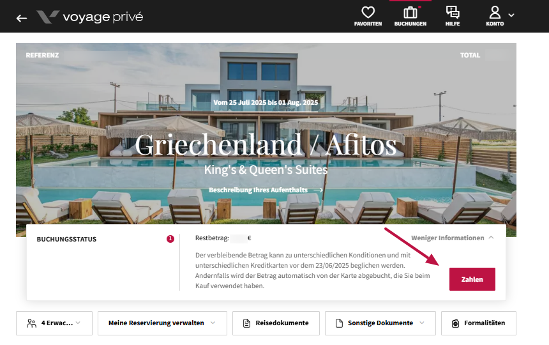Open the Reisedokumente button
Viewport: 549px width, 345px height.
point(276,323)
